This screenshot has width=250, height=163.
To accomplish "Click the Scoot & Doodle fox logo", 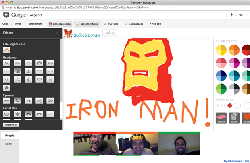I will (x=68, y=33).
